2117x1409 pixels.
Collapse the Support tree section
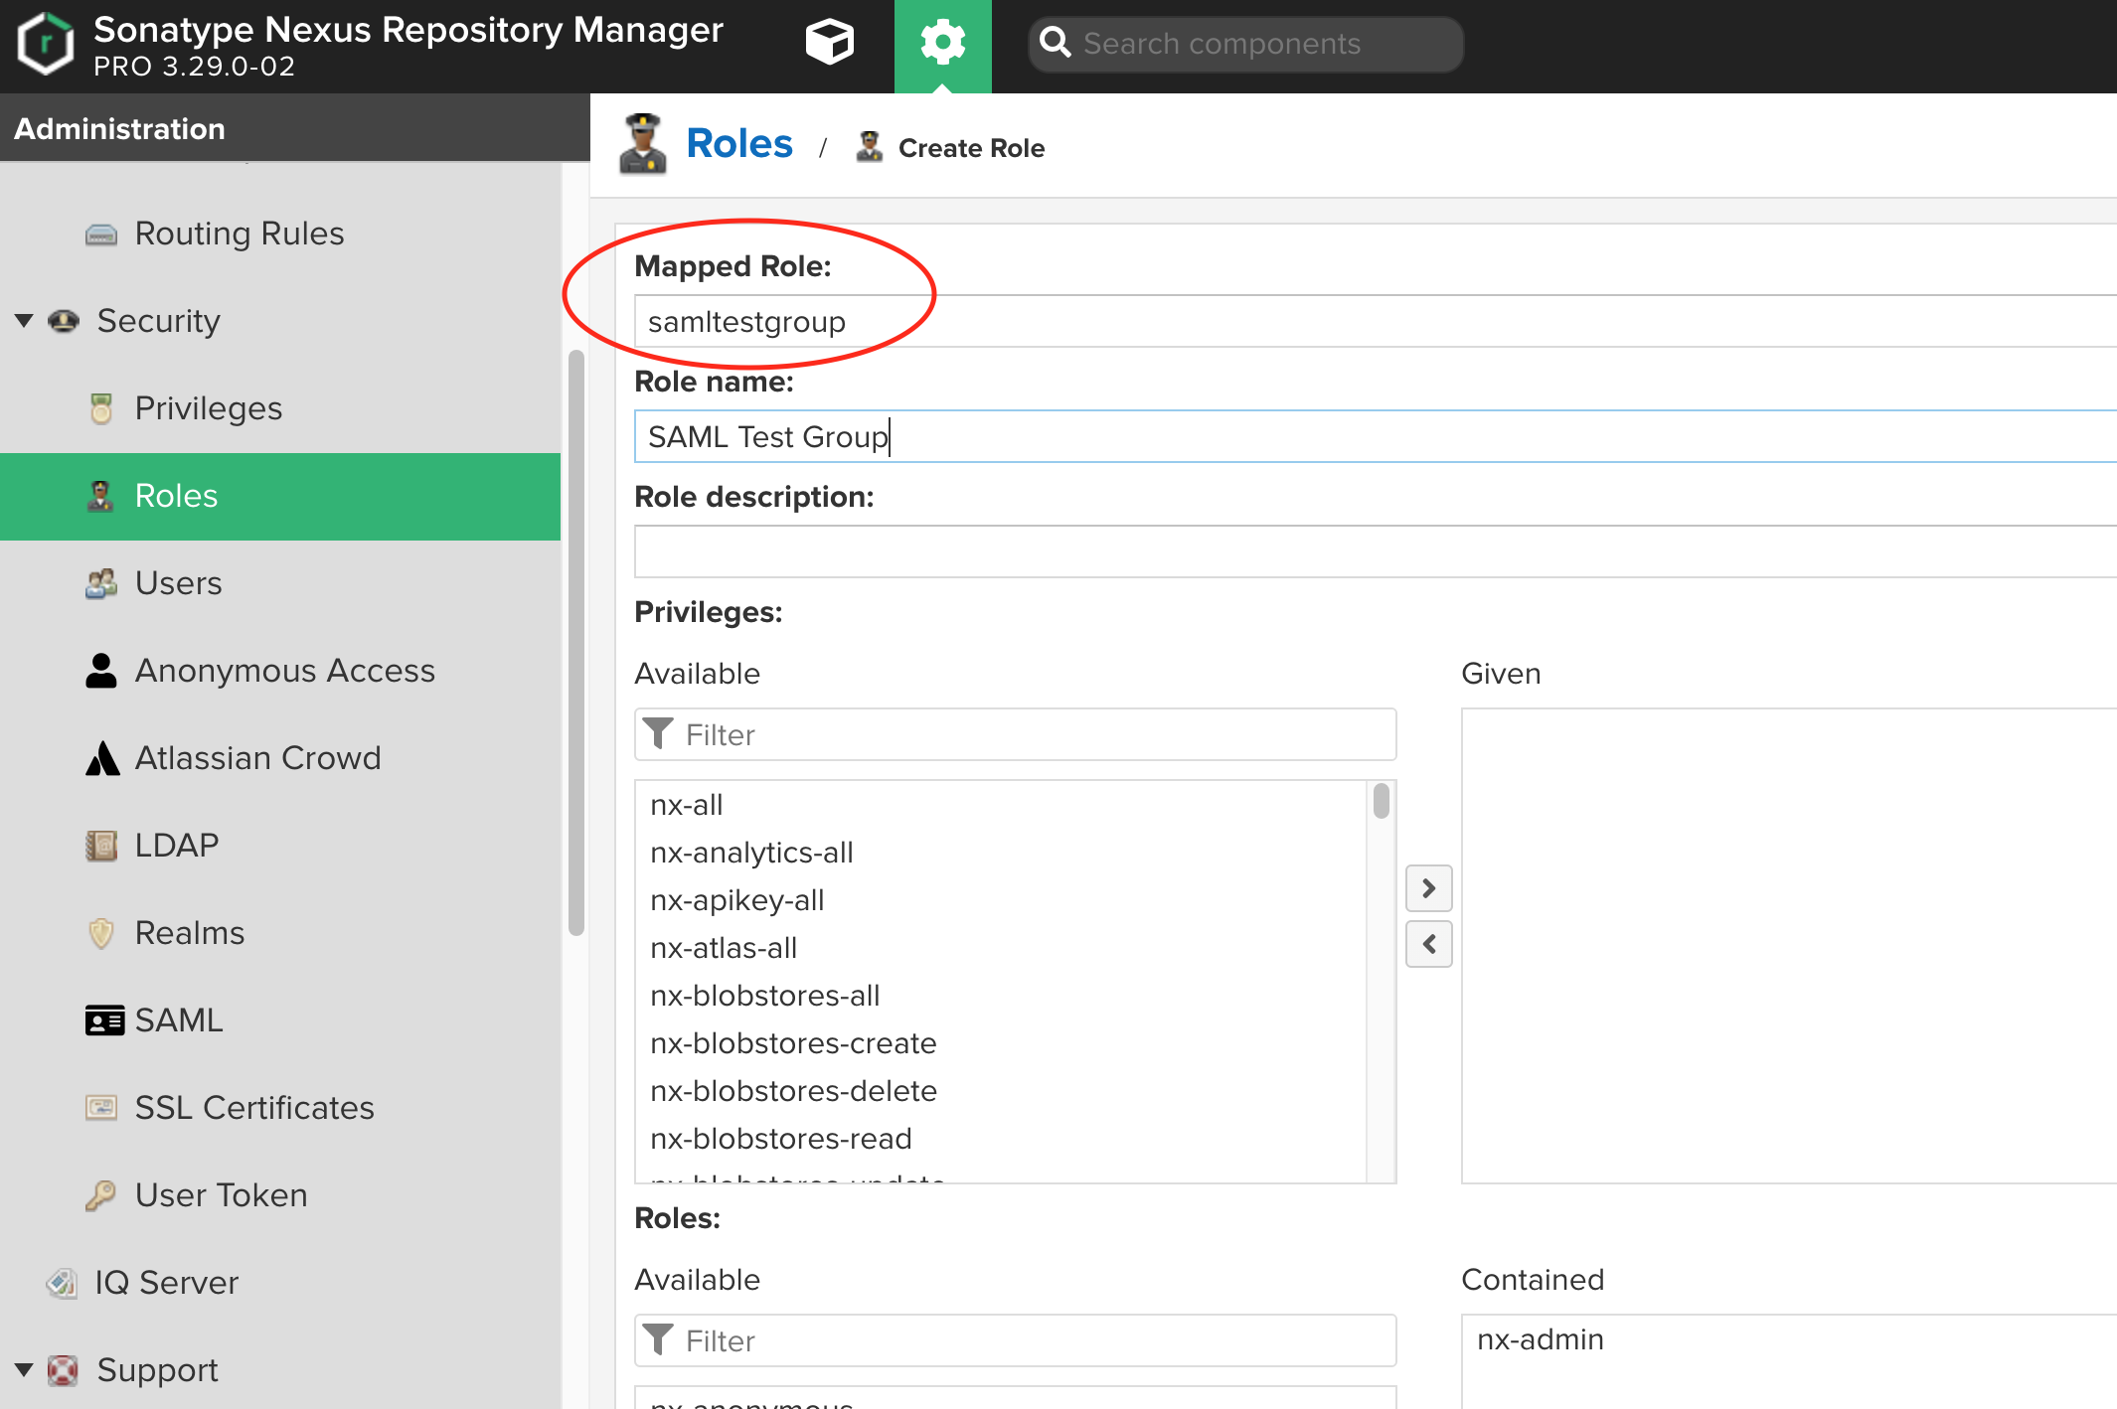(25, 1370)
